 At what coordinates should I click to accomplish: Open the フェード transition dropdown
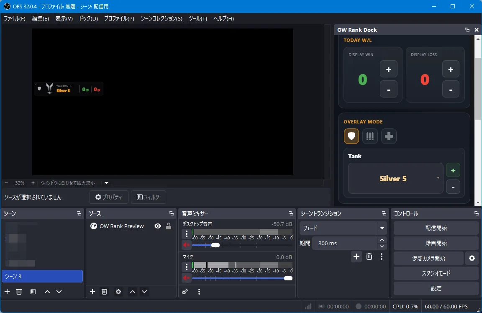(343, 228)
